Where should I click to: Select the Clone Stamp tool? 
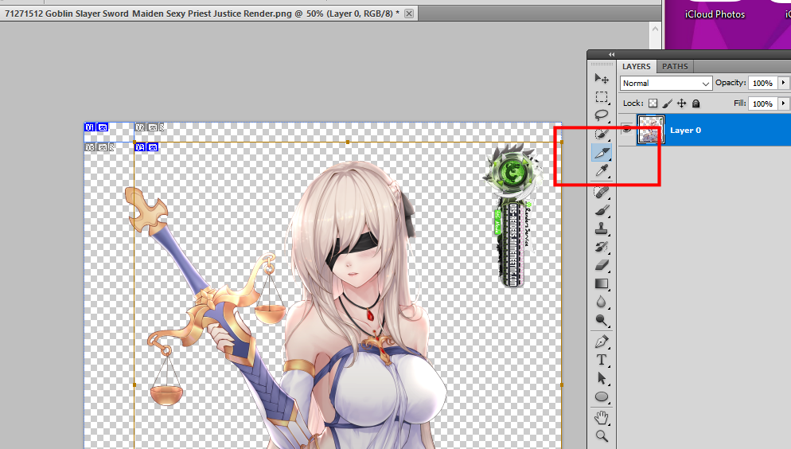(602, 228)
